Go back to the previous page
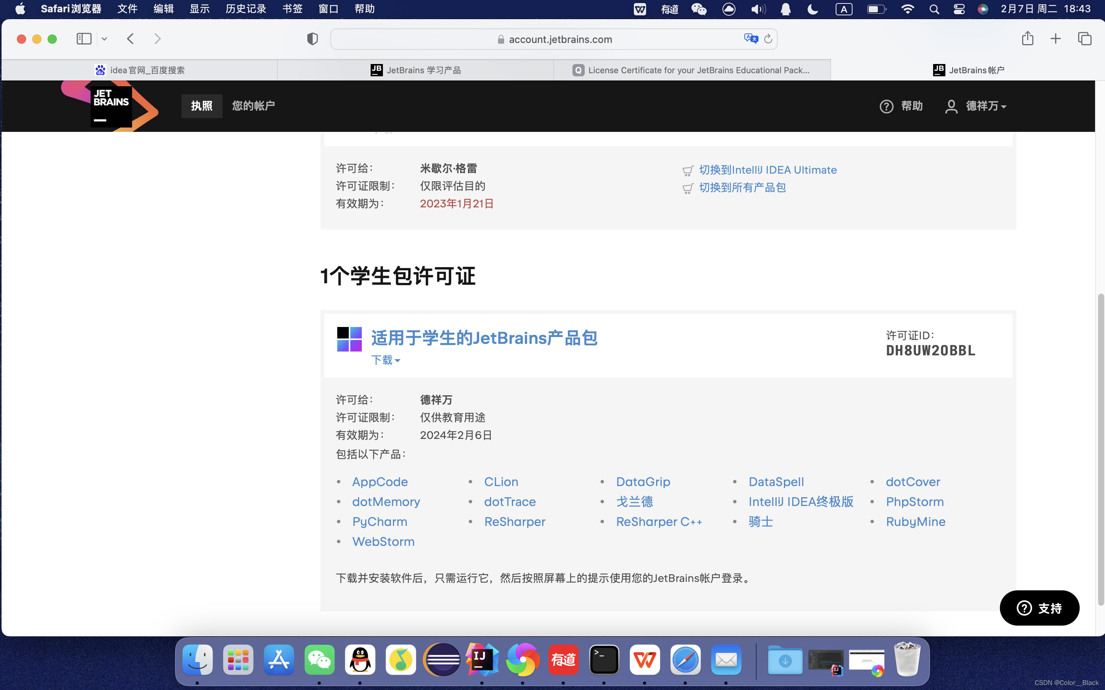 click(130, 39)
